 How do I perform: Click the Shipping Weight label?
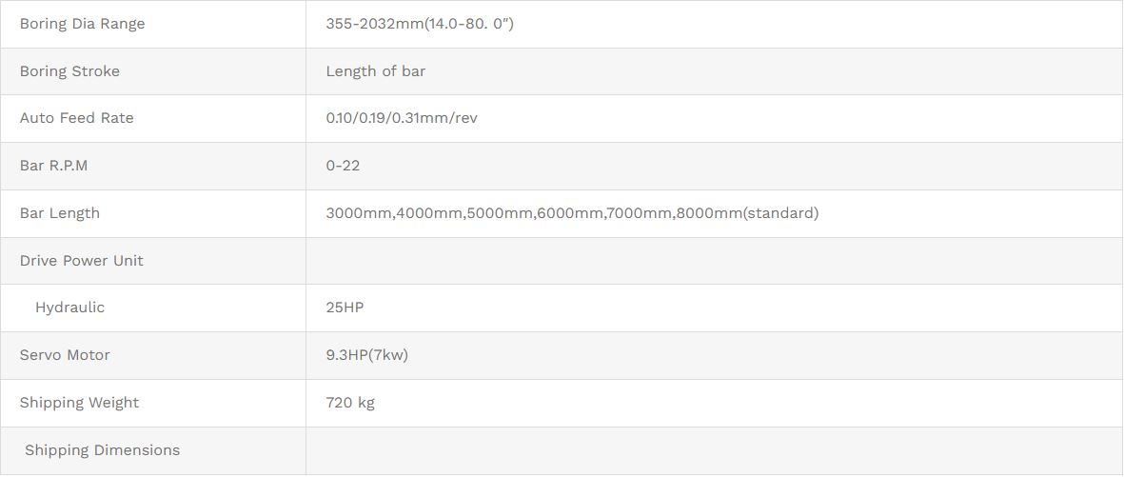(79, 403)
